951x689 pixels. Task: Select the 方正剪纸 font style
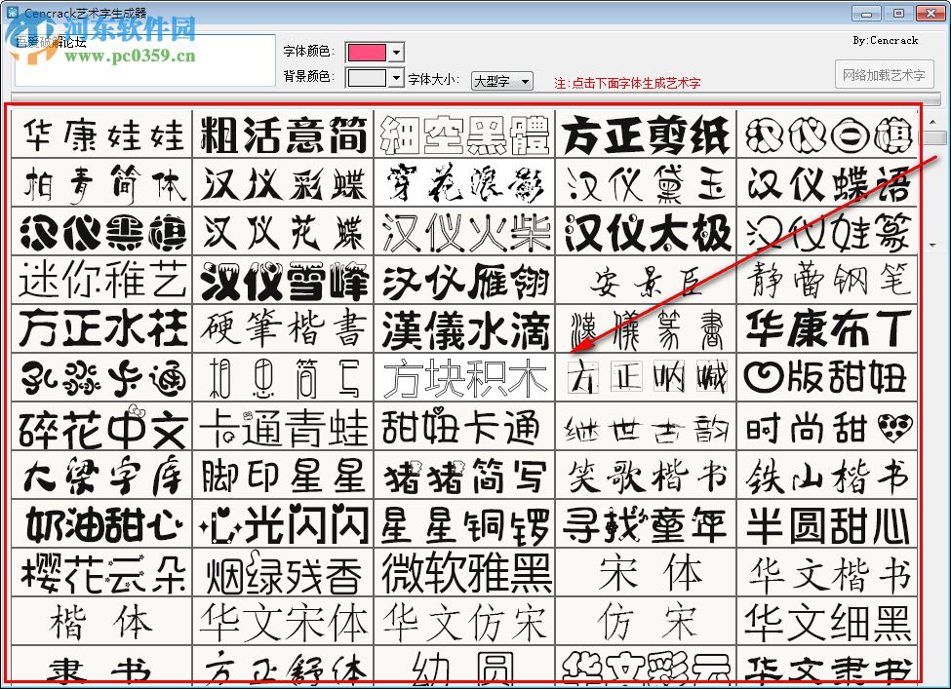point(646,134)
